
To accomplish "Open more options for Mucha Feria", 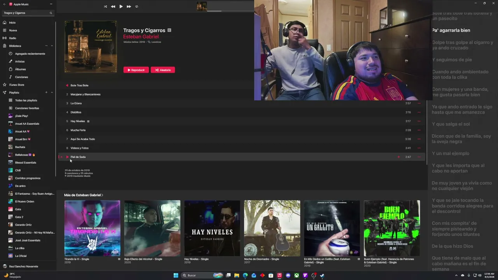I will coord(419,130).
